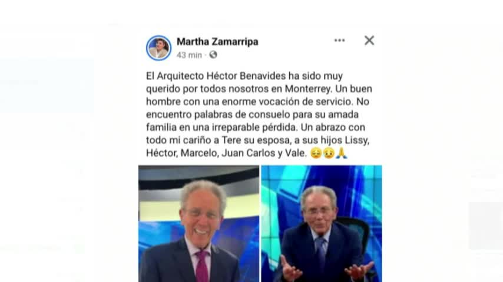Open the left photo of smiling man
Screen dimensions: 503x282
click(x=198, y=223)
